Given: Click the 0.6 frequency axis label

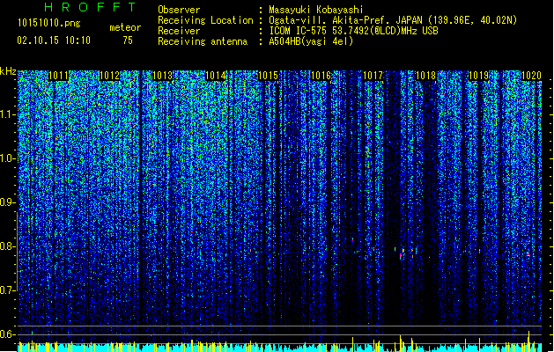Looking at the screenshot, I should (x=8, y=334).
